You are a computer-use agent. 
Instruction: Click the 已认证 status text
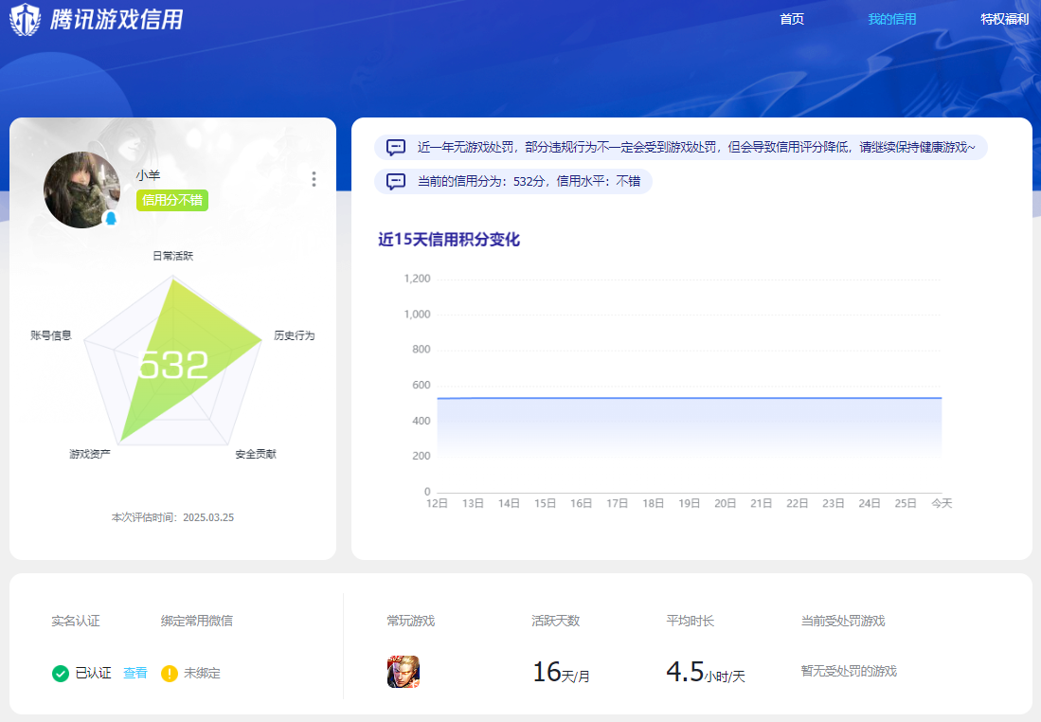click(94, 674)
